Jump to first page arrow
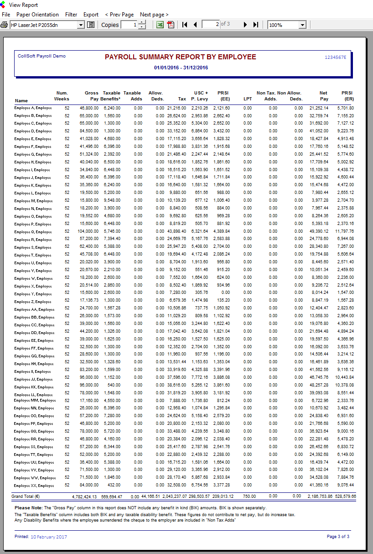Image resolution: width=373 pixels, height=554 pixels. [185, 25]
